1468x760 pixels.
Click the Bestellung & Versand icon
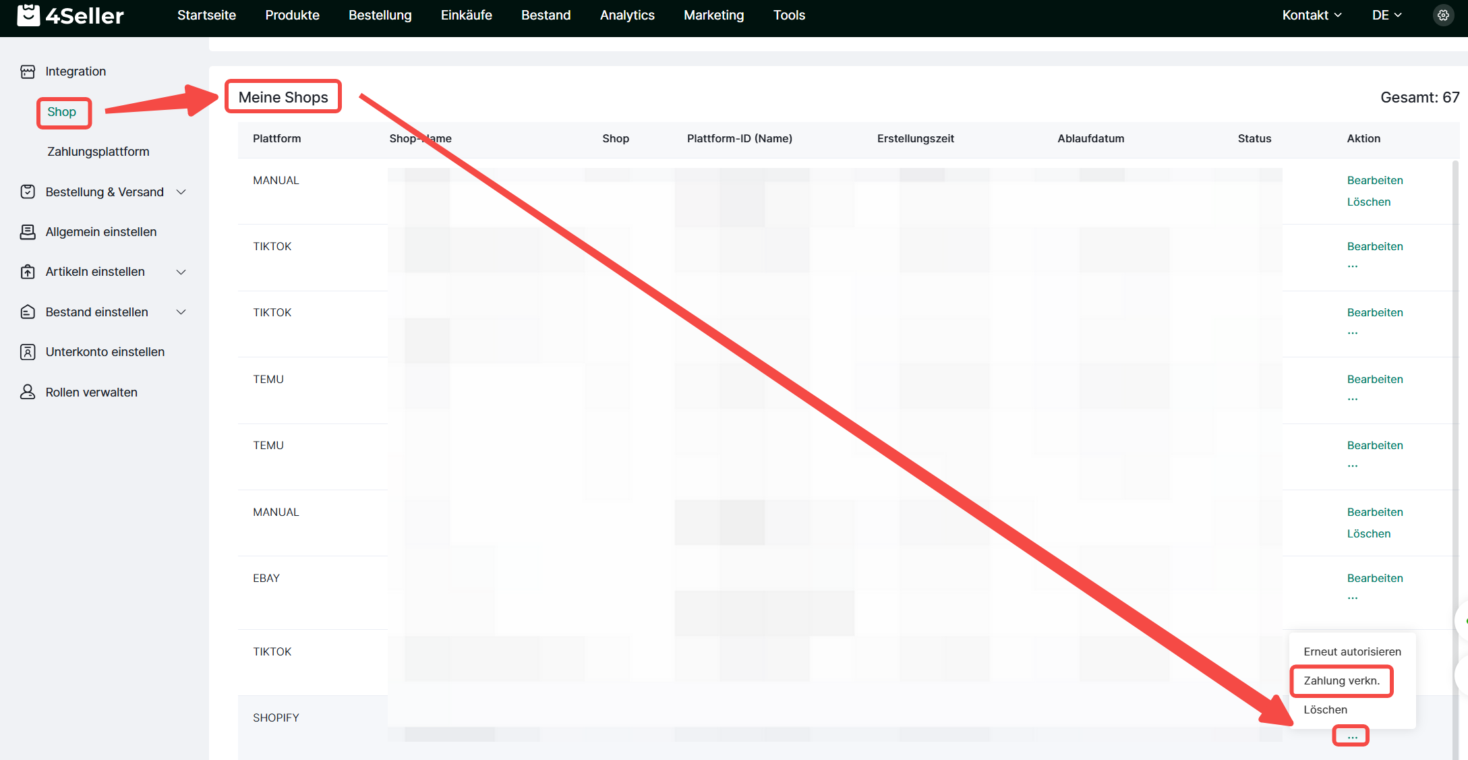coord(28,192)
